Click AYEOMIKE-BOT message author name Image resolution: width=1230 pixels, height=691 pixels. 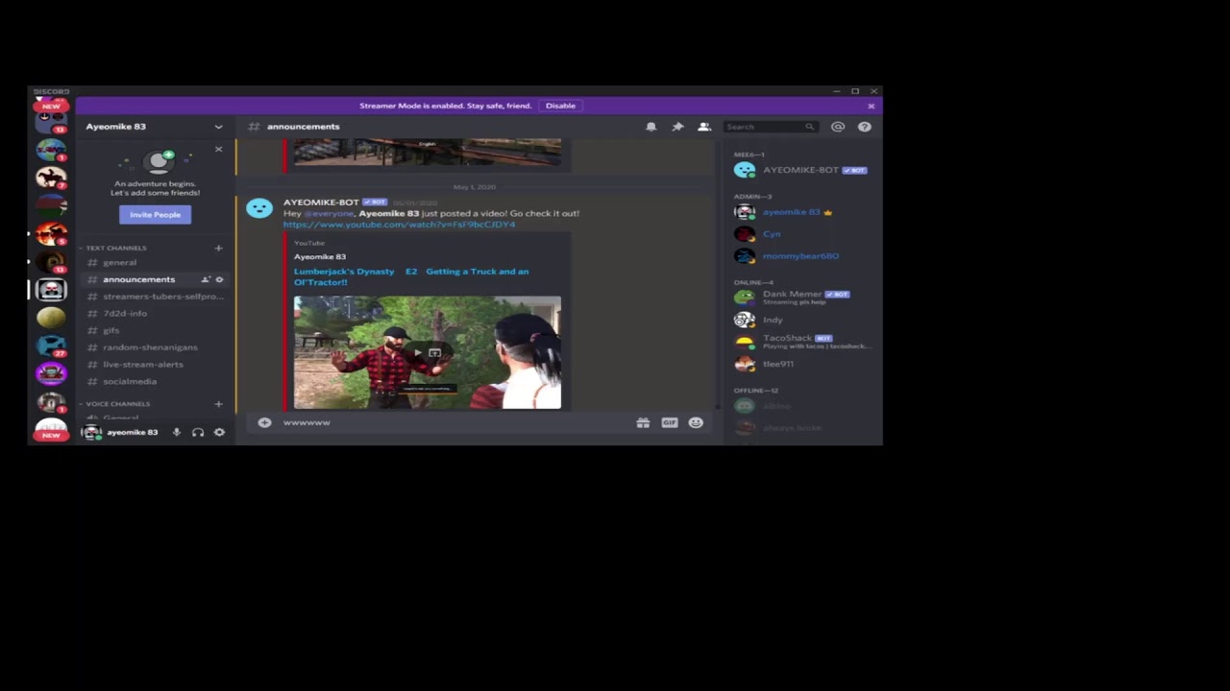(x=320, y=203)
